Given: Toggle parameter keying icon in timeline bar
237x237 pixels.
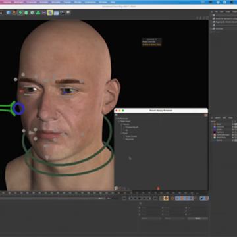Looking at the screenshot, I should pyautogui.click(x=192, y=198).
